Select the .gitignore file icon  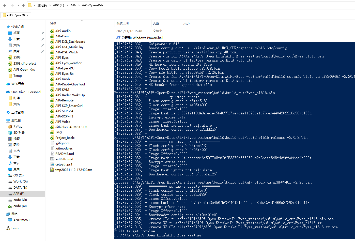pyautogui.click(x=52, y=143)
